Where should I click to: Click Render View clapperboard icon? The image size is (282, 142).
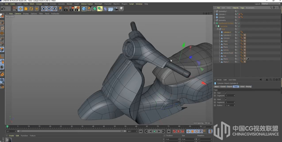tap(66, 9)
